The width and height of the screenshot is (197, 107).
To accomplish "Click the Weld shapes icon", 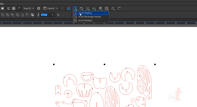I will click(2, 15).
